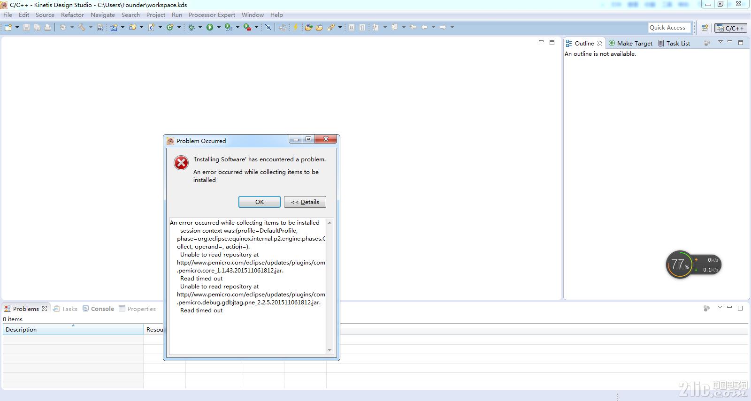Open the External Tools dropdown arrow
751x401 pixels.
[x=256, y=27]
